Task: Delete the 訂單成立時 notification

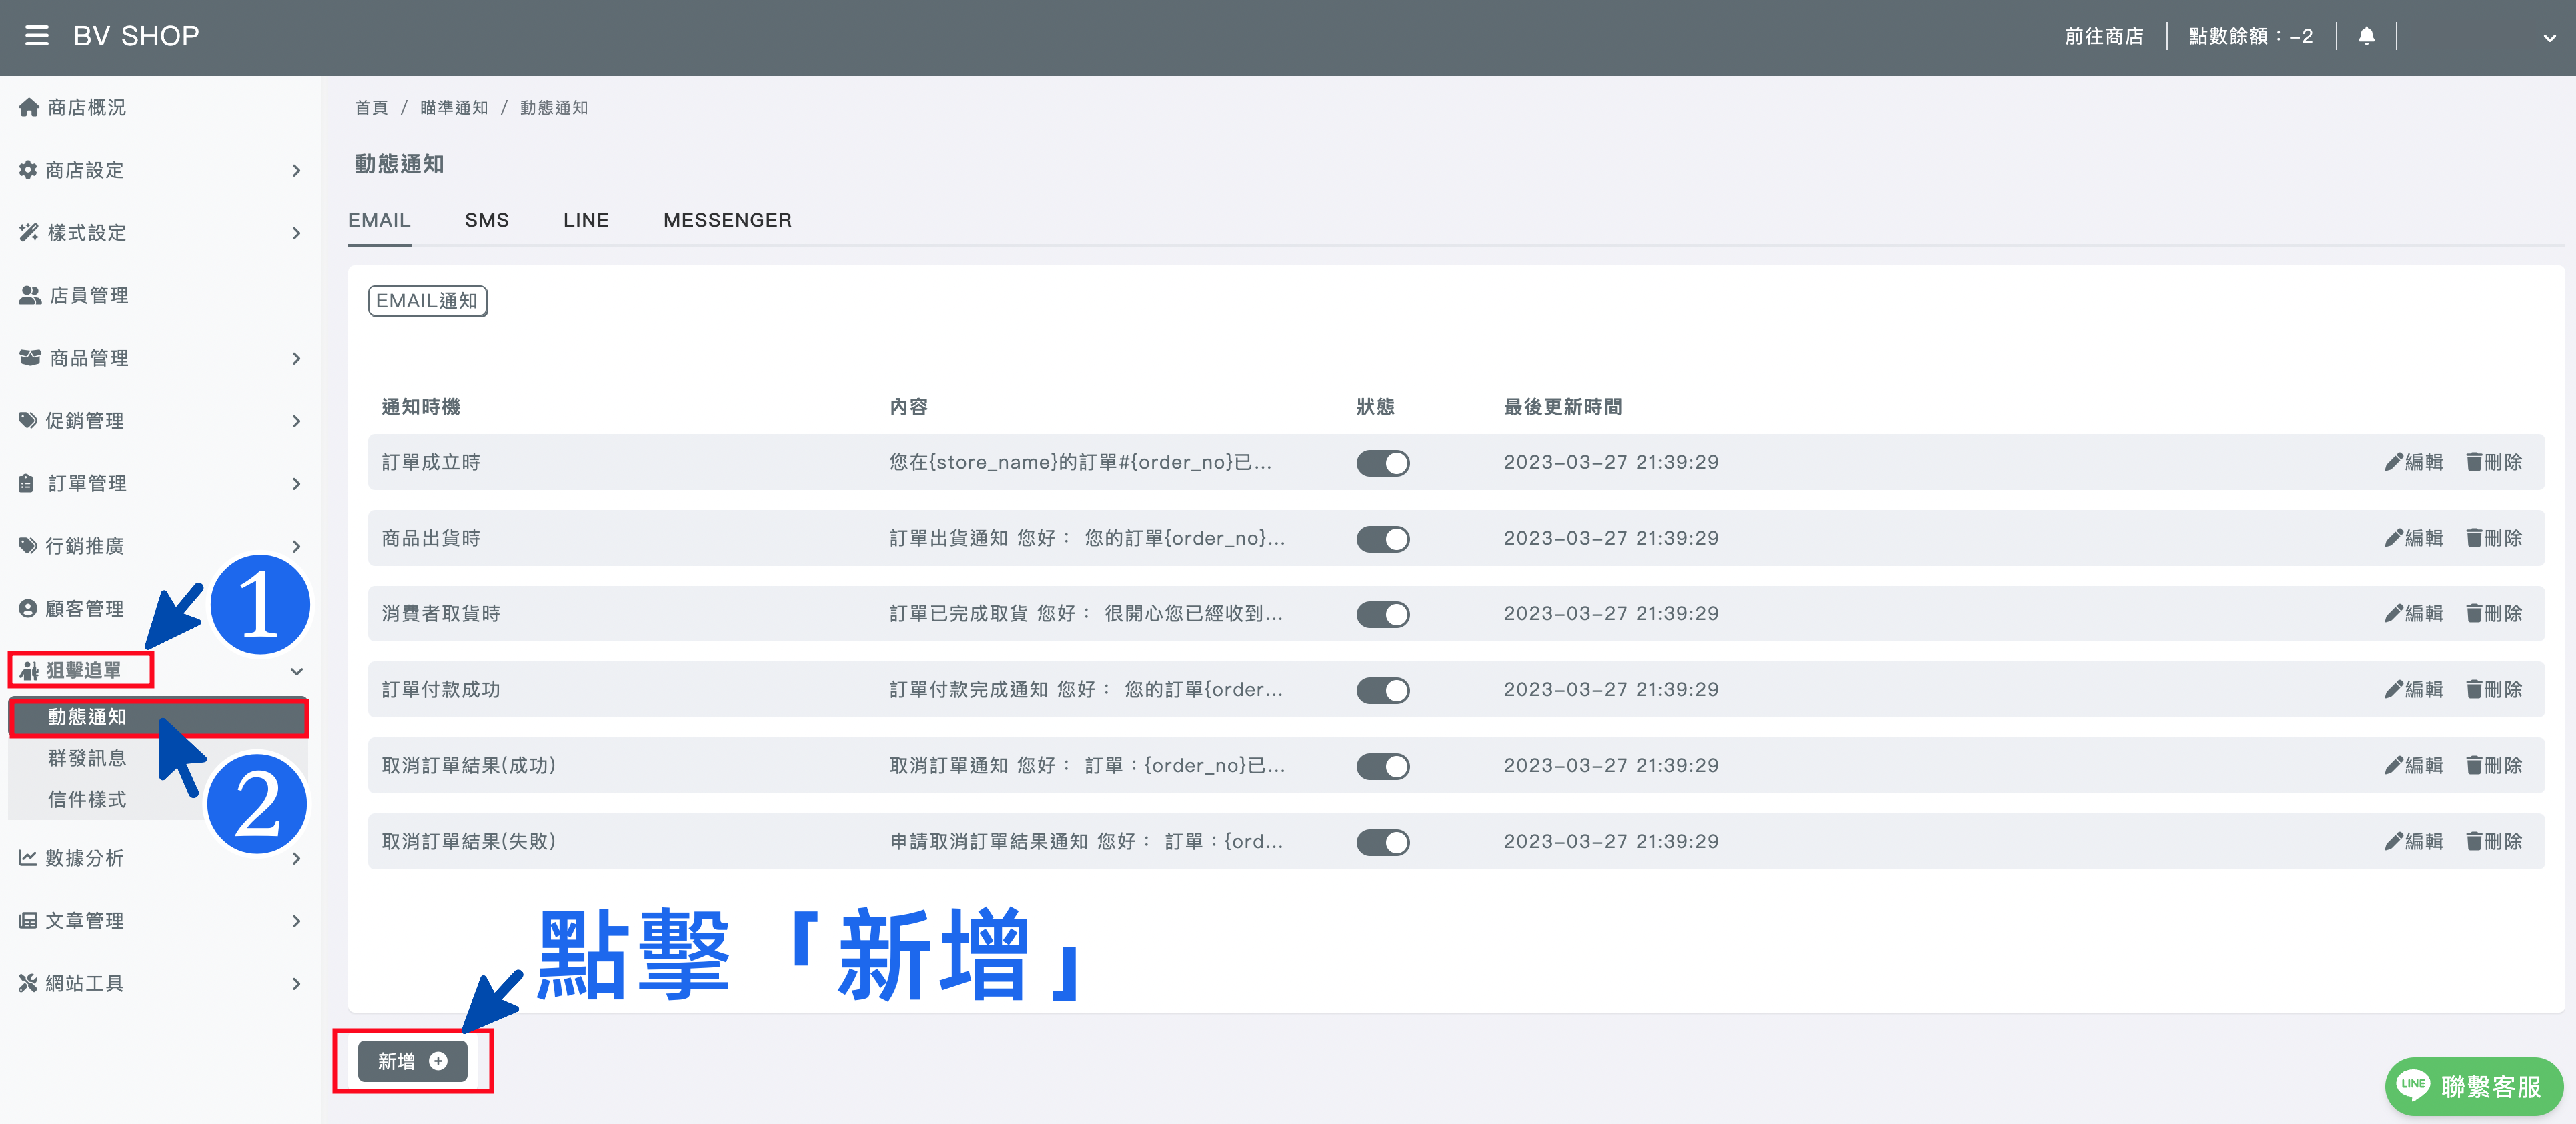Action: pyautogui.click(x=2494, y=463)
